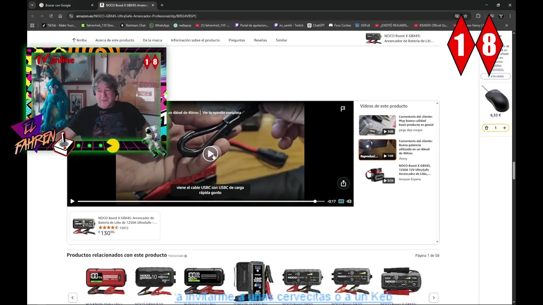This screenshot has height=305, width=543.
Task: Click the share icon on the video
Action: click(343, 183)
